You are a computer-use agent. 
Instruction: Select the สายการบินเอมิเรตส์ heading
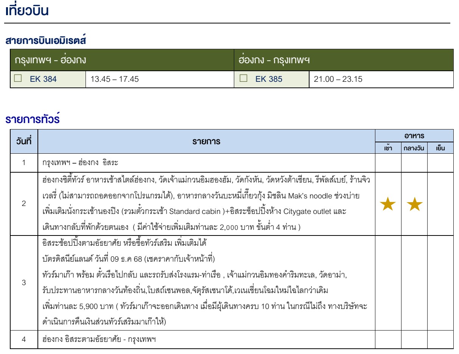[46, 41]
